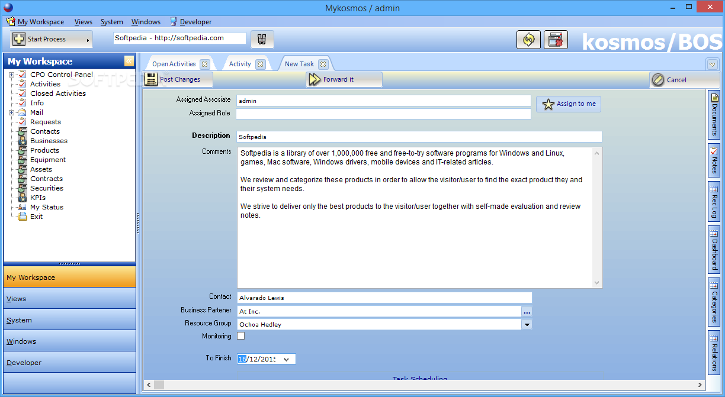
Task: Click the Softpedia URL search field
Action: 179,38
